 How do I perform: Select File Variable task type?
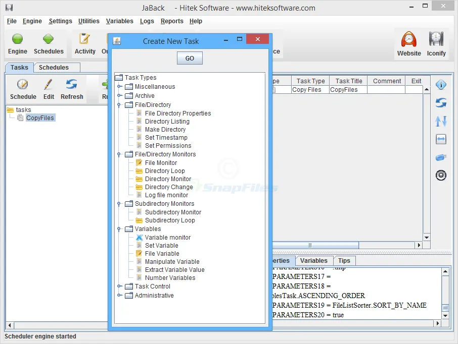[162, 254]
